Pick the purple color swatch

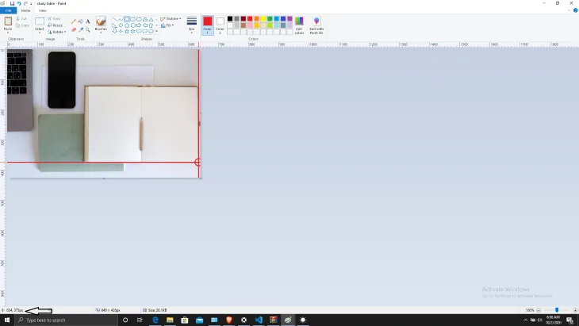pos(289,19)
